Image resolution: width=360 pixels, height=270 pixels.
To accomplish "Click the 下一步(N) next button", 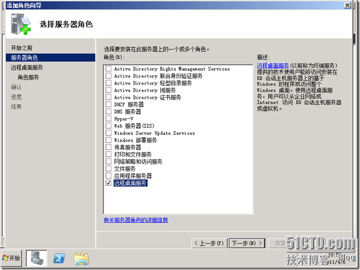I will [247, 243].
